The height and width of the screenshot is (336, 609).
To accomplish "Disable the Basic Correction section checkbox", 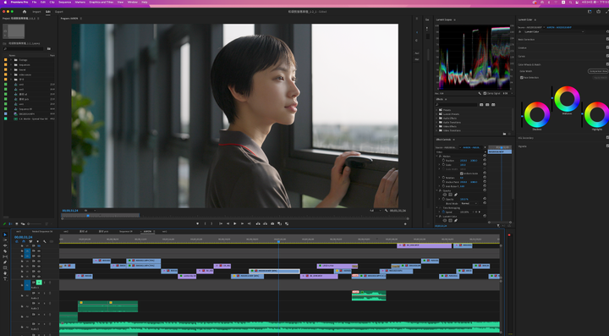I will click(607, 39).
